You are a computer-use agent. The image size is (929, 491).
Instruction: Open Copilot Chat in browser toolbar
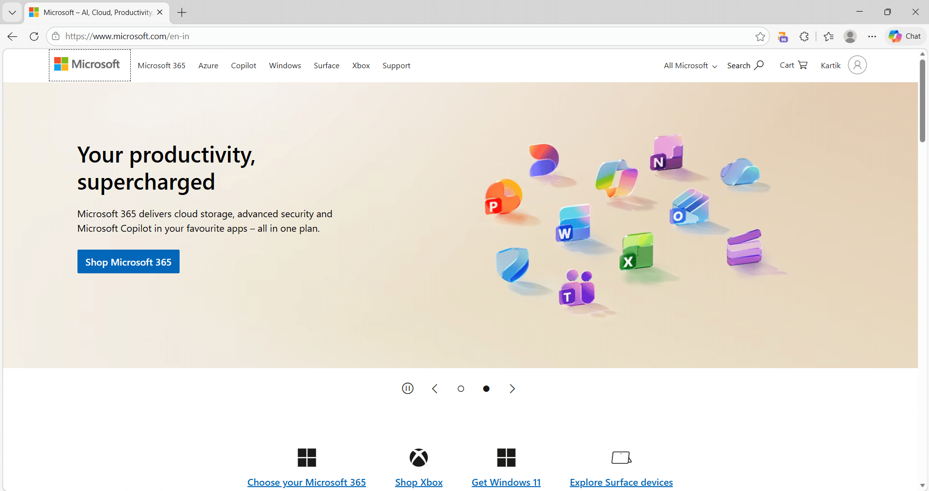pyautogui.click(x=904, y=36)
